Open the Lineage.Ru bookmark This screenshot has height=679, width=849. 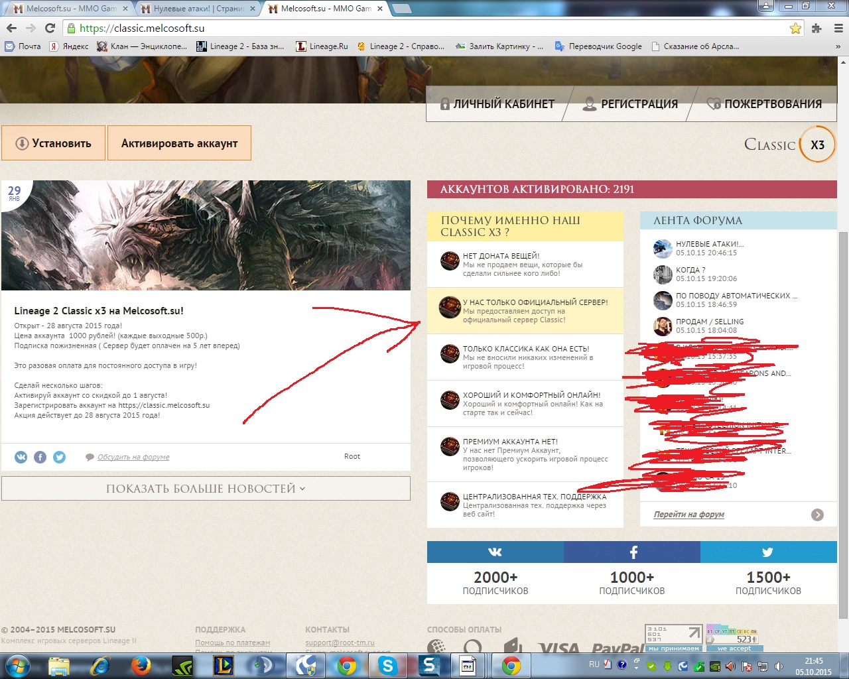coord(322,46)
